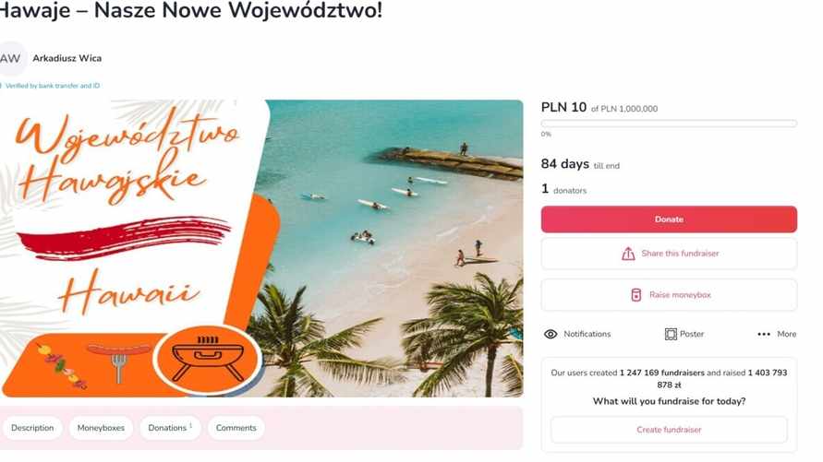Click Verified by bank transfer and ID
823x462 pixels.
click(51, 86)
